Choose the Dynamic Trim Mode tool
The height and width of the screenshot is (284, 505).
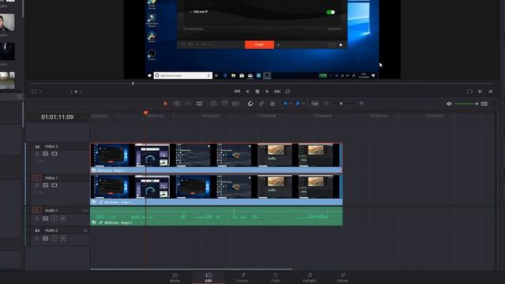pos(188,103)
